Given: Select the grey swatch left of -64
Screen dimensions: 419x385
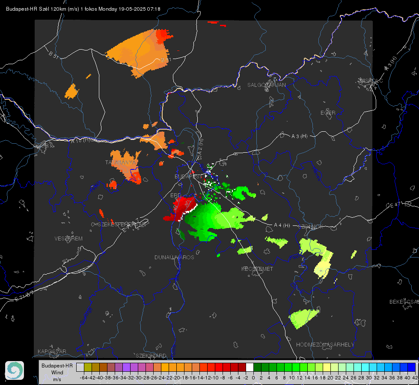Looking at the screenshot, I should [x=80, y=367].
